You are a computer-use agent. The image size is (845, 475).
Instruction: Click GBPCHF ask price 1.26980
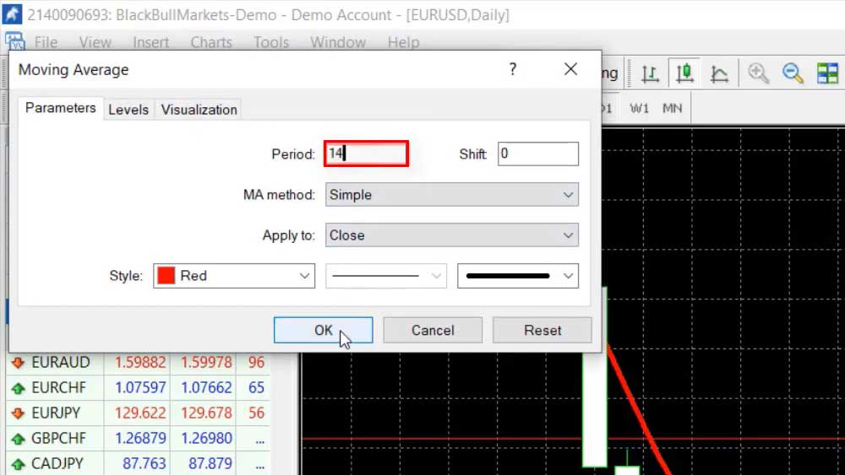[206, 439]
